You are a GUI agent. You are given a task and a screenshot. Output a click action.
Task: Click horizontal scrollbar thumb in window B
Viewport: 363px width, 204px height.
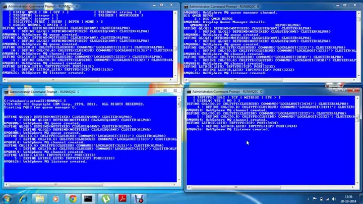point(235,80)
